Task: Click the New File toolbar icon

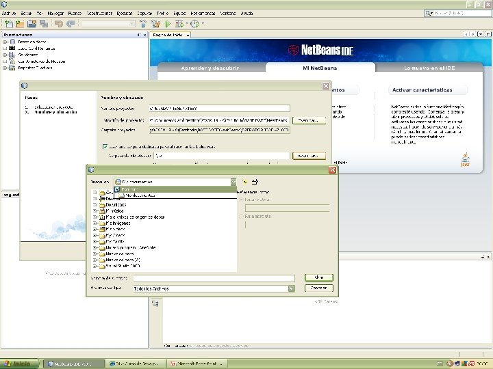Action: 9,24
